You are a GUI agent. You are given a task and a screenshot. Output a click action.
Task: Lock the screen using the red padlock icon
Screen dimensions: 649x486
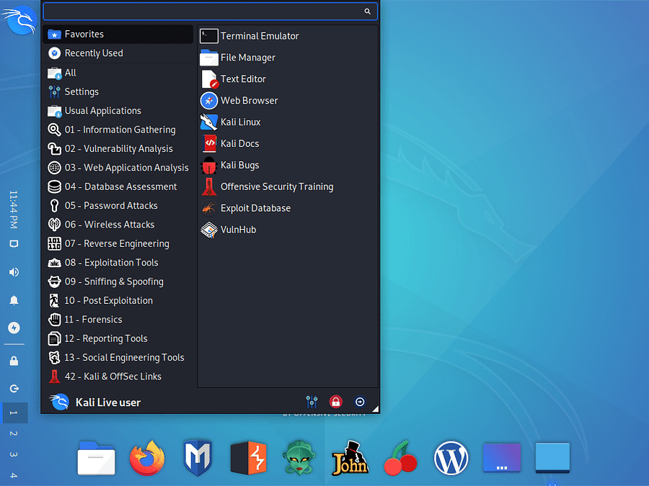(x=335, y=402)
